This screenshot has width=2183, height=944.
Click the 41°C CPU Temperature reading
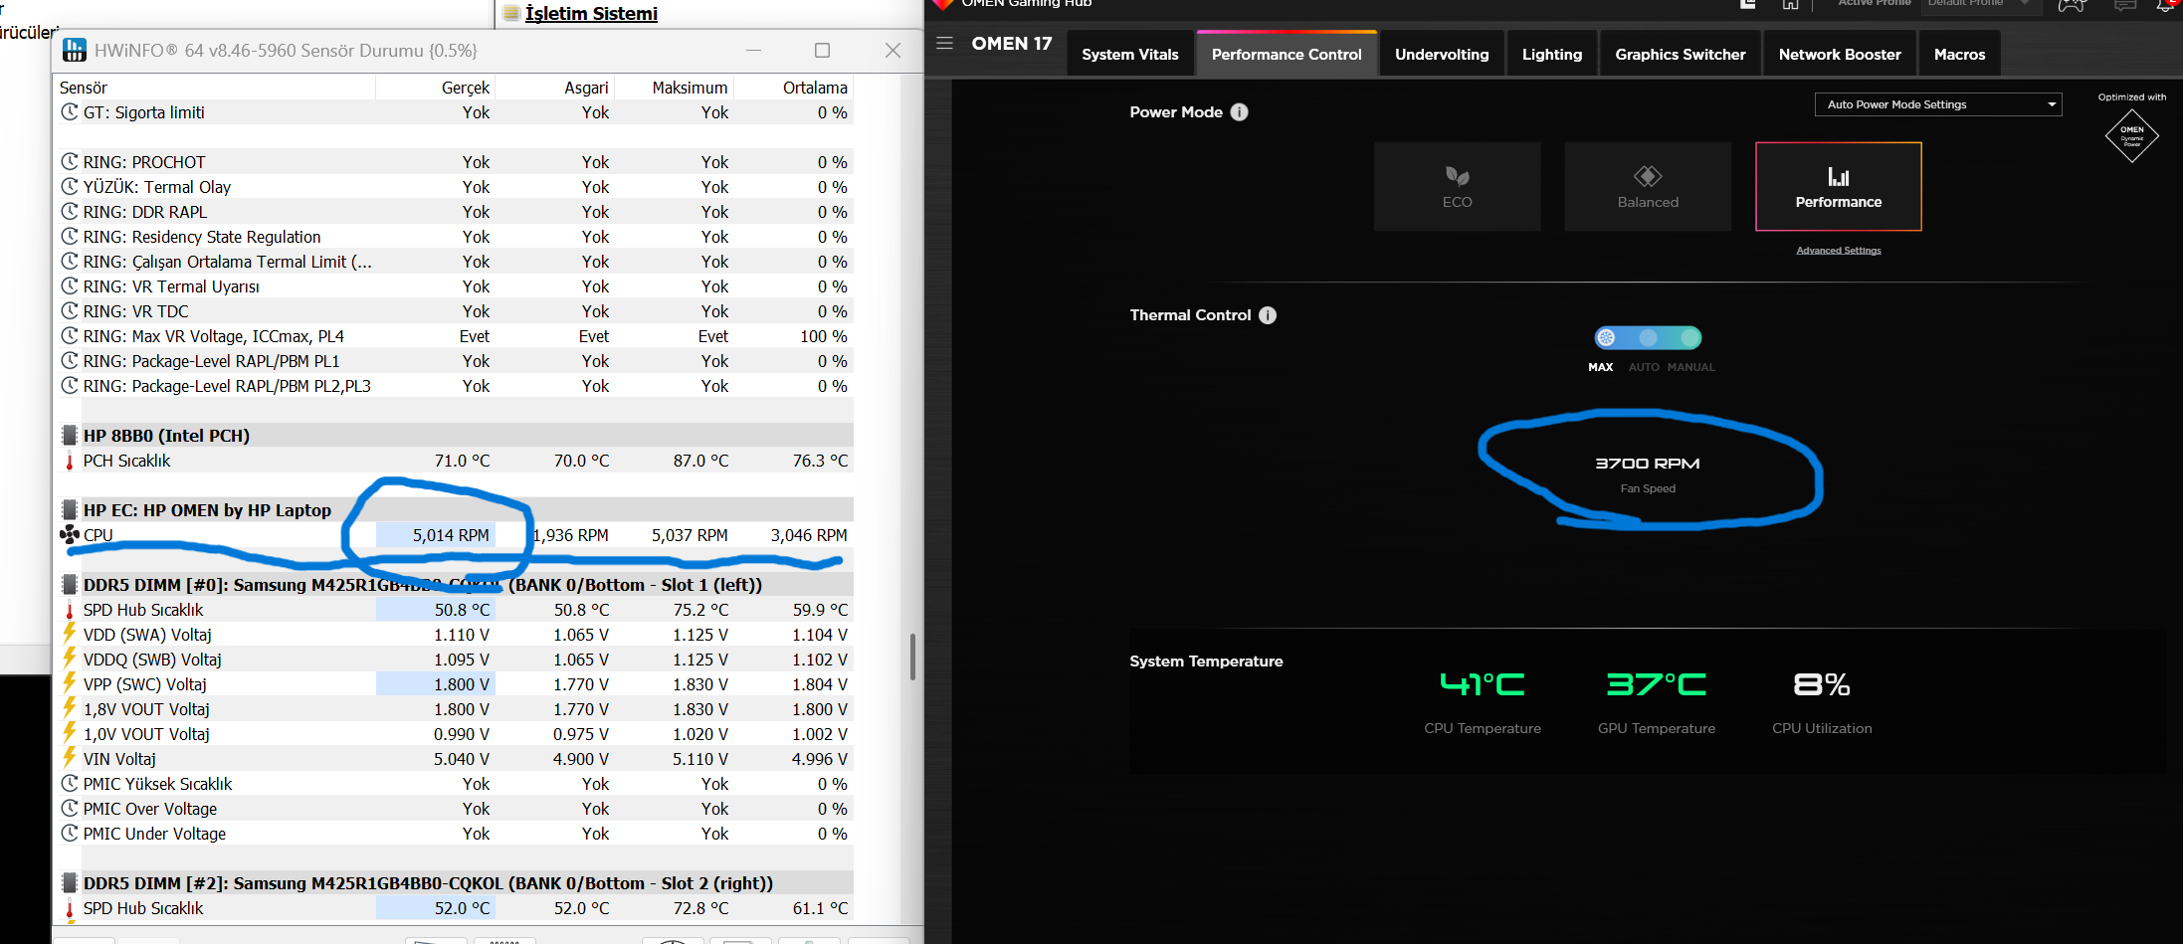tap(1483, 684)
